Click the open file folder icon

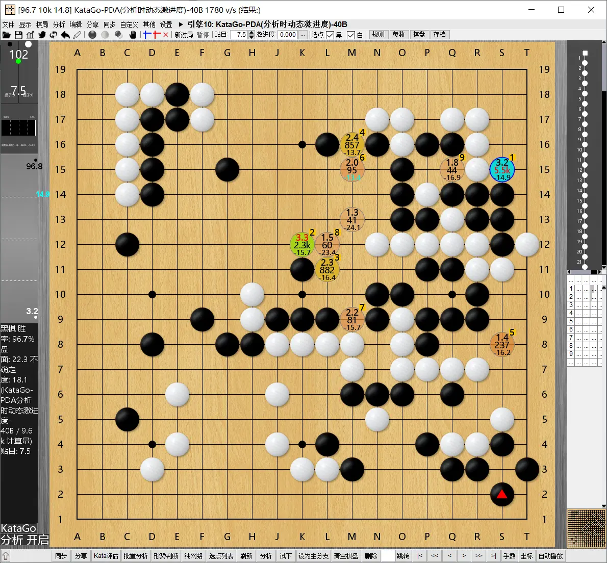click(6, 35)
